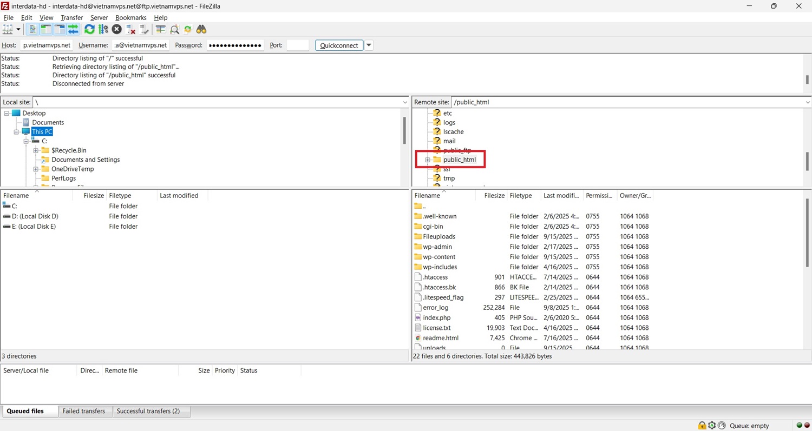This screenshot has width=812, height=431.
Task: Toggle synchronized browsing
Action: pyautogui.click(x=188, y=29)
